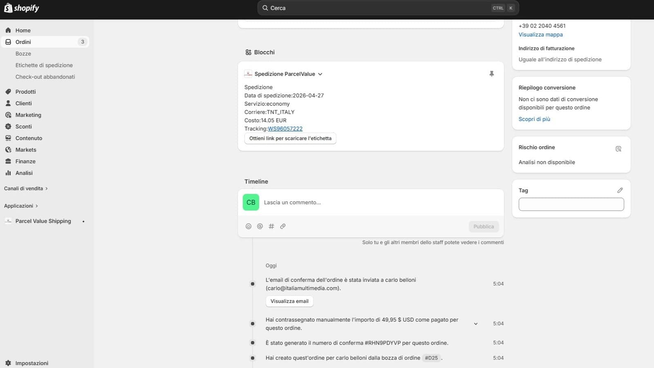Insert a mention with the @ icon
The width and height of the screenshot is (654, 368).
(260, 226)
